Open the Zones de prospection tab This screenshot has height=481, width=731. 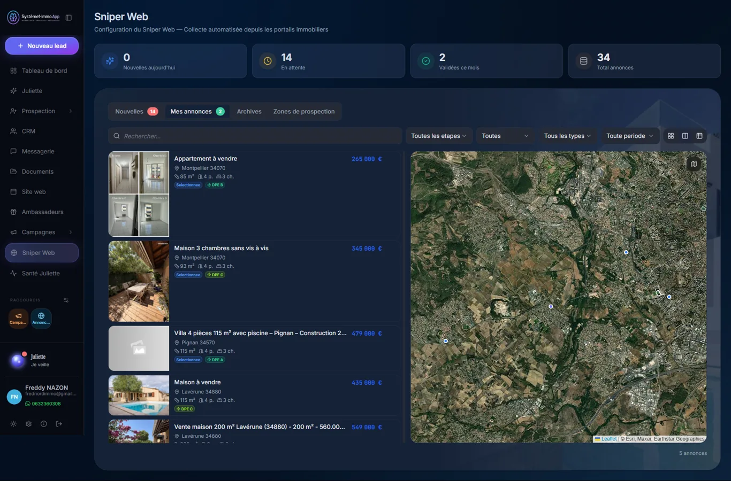pyautogui.click(x=304, y=112)
